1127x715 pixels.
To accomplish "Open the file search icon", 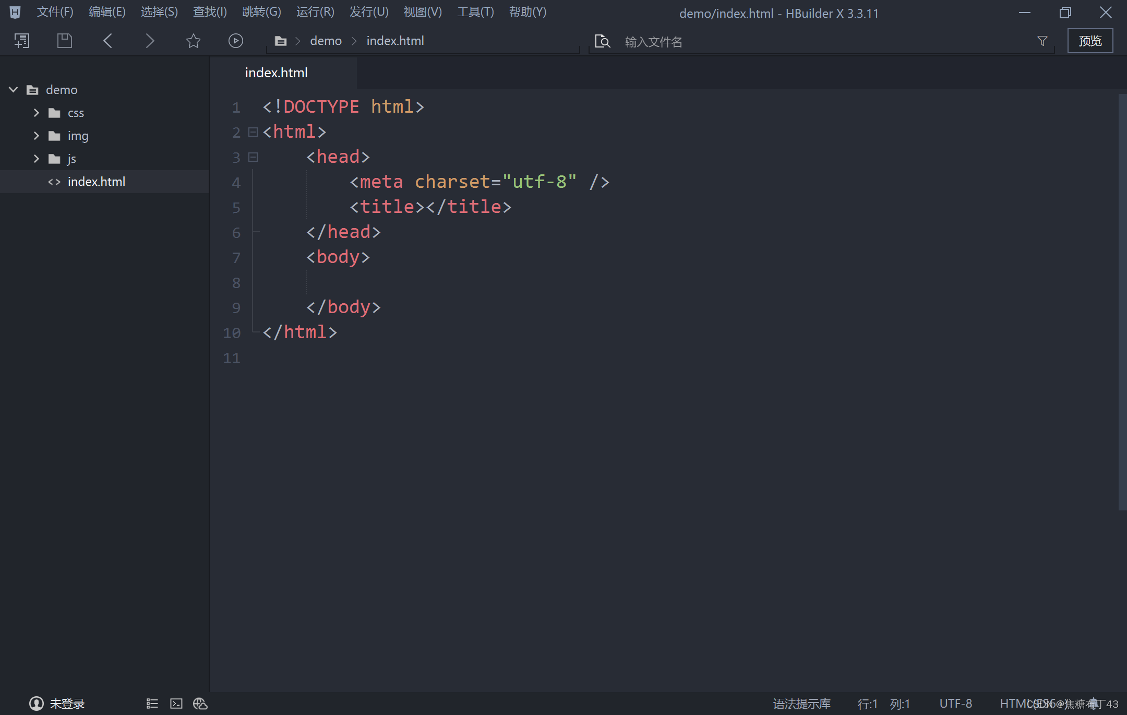I will click(602, 41).
